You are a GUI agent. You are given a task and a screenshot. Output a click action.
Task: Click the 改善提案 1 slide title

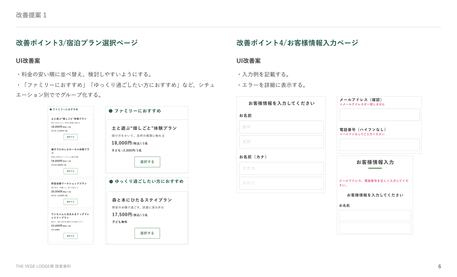[x=31, y=15]
